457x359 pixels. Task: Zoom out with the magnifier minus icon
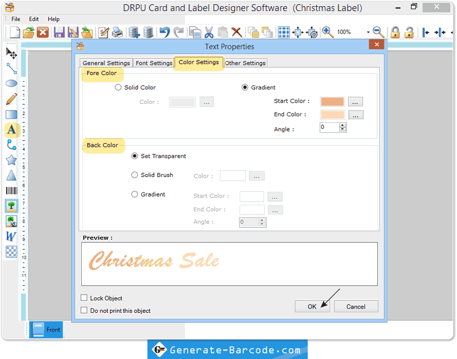click(378, 32)
